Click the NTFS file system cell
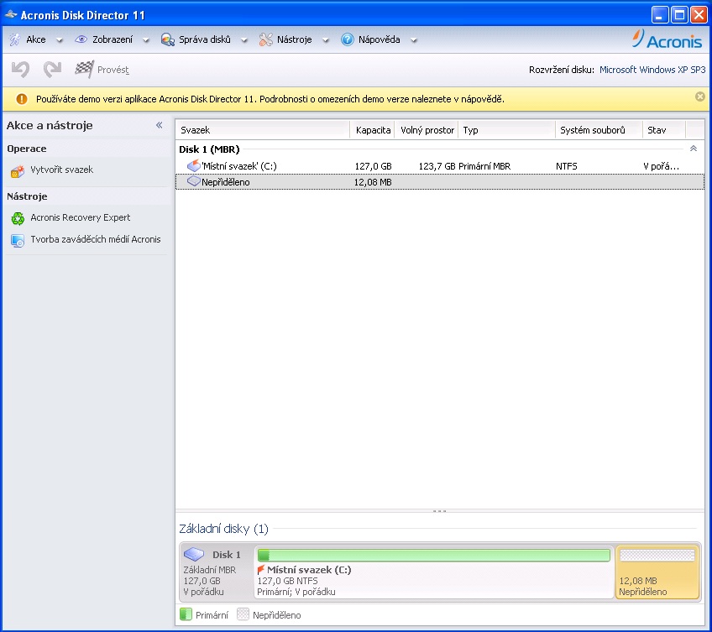Image resolution: width=712 pixels, height=632 pixels. click(566, 166)
